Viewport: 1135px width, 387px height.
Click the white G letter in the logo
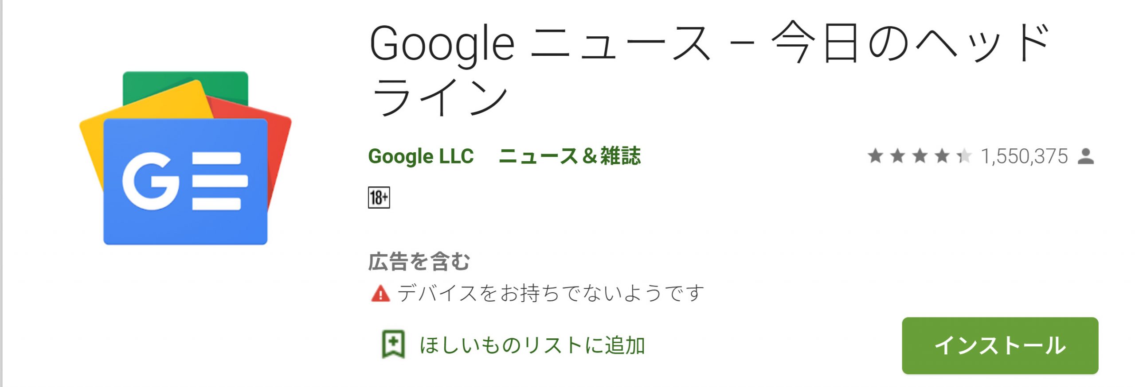[150, 181]
